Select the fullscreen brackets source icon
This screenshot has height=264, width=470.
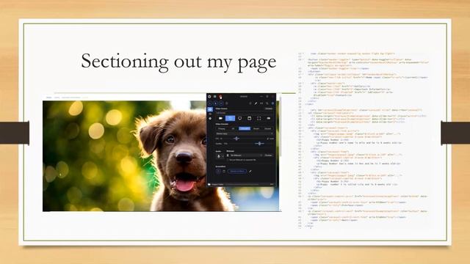click(x=259, y=118)
